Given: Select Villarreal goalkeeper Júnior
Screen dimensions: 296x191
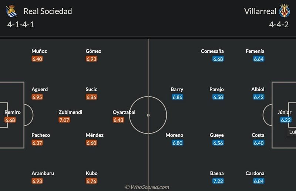Looking at the screenshot, I should pos(285,112).
